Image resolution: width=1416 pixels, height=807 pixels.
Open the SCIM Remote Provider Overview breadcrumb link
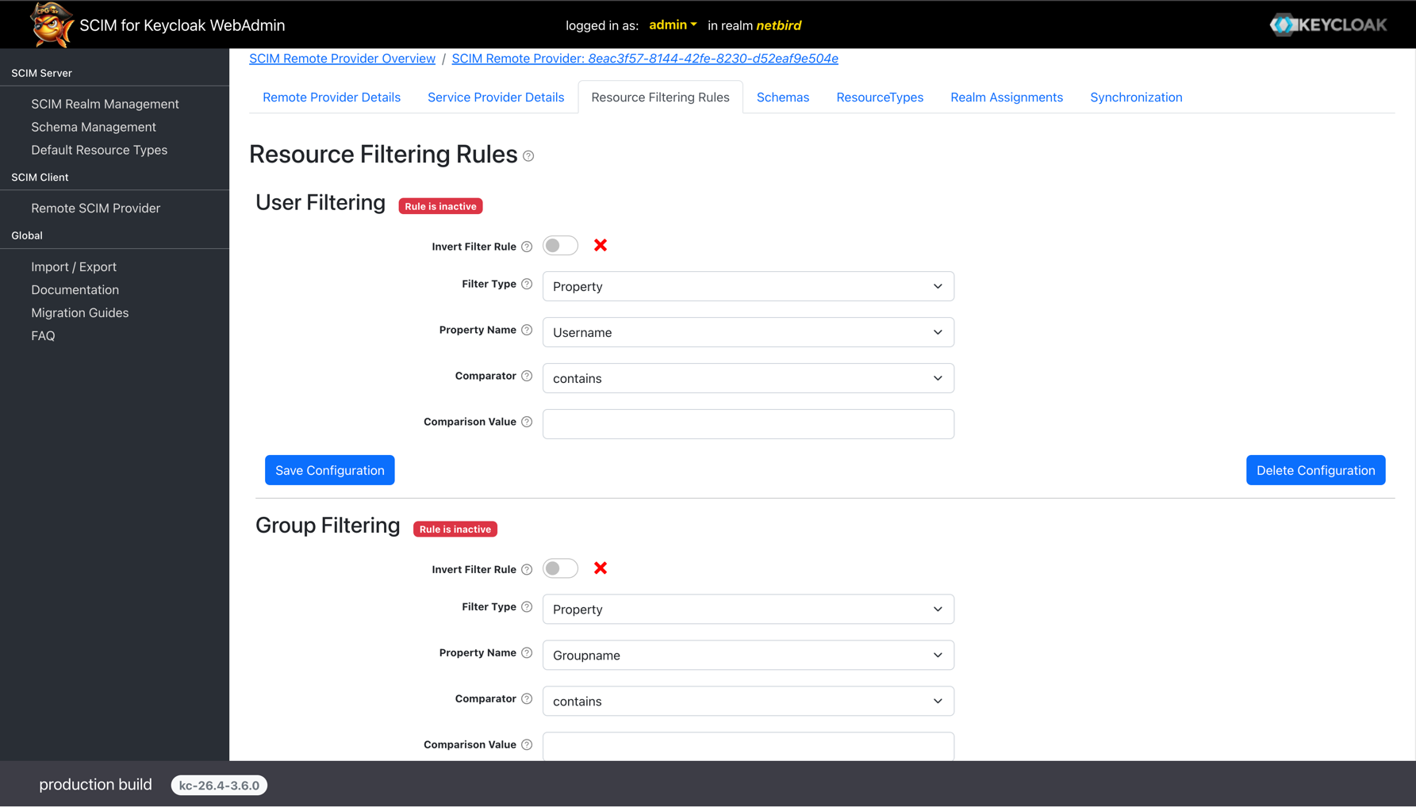pos(342,58)
